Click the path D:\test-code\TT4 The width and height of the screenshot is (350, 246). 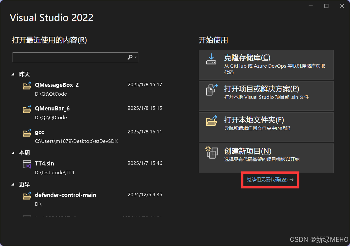coord(54,173)
